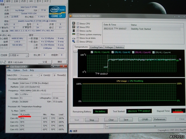Viewport: 186px width, 139px height.
Task: Click the CPUID button in AIDA64
Action: coord(145,119)
